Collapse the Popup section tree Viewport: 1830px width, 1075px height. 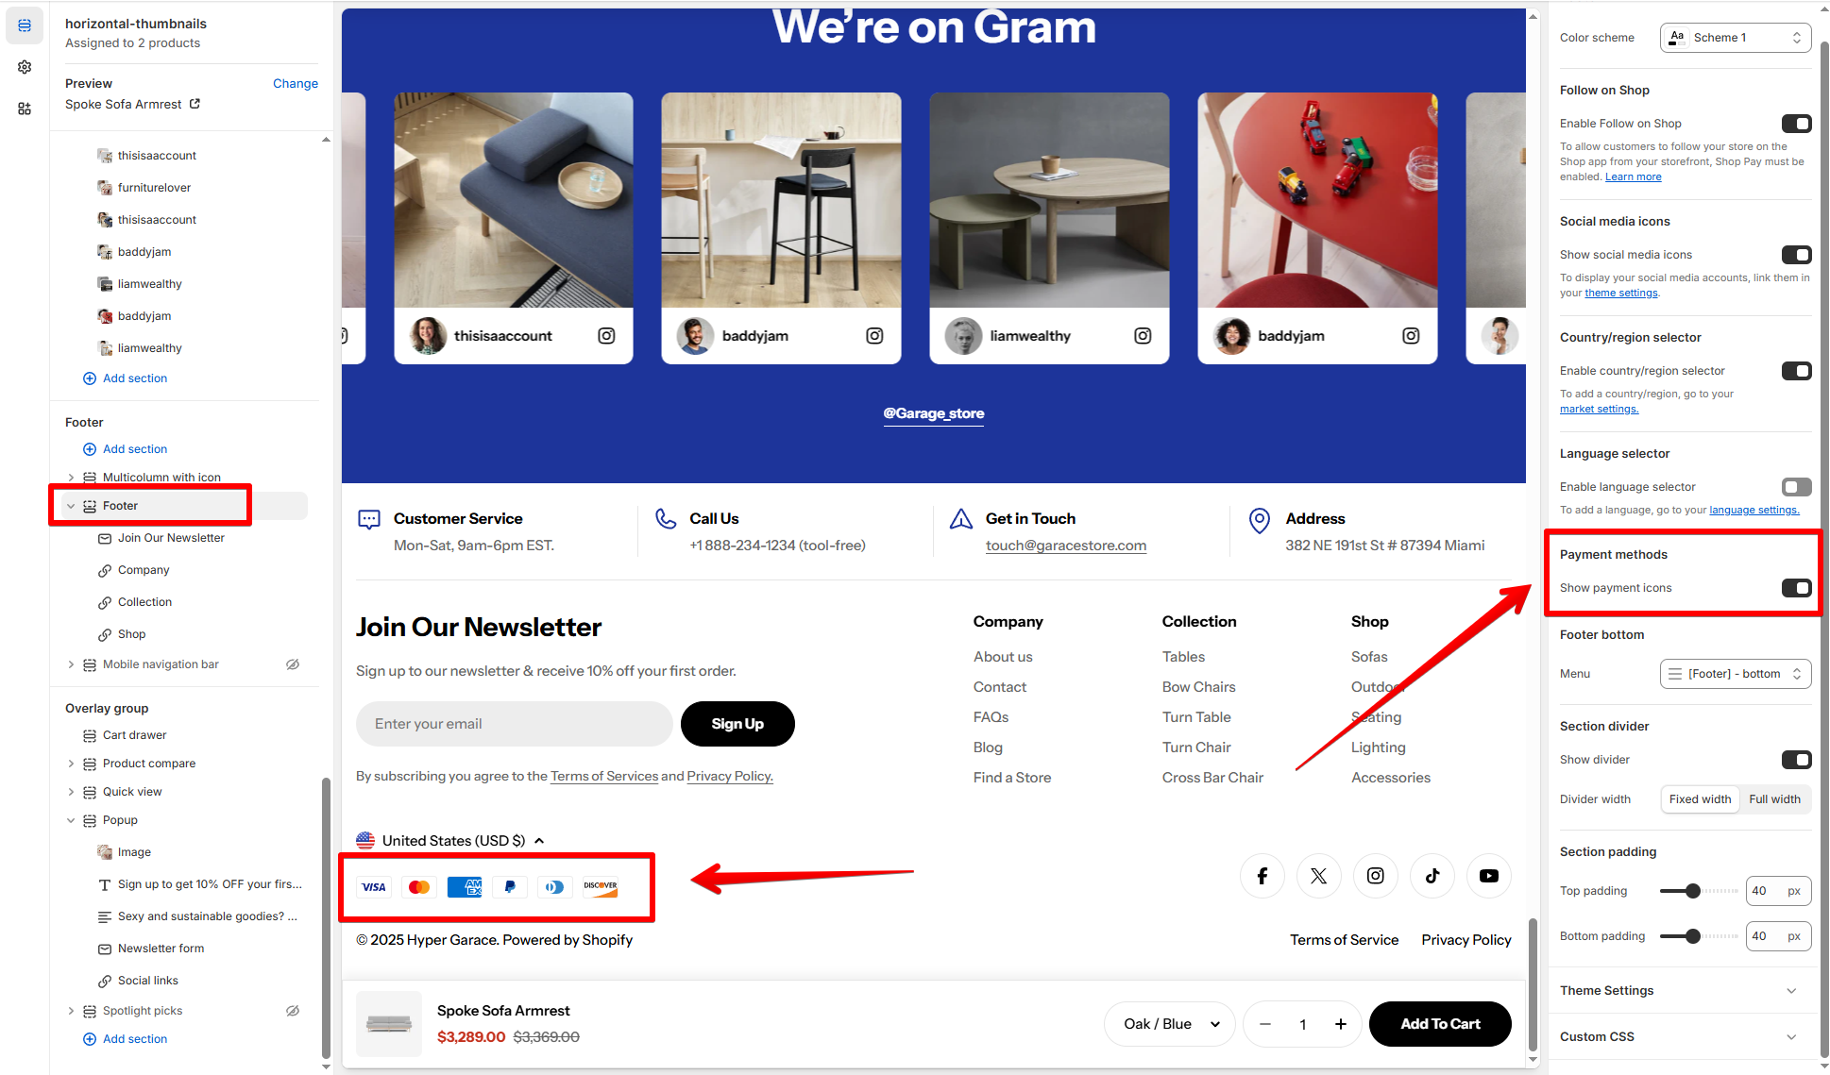(71, 820)
